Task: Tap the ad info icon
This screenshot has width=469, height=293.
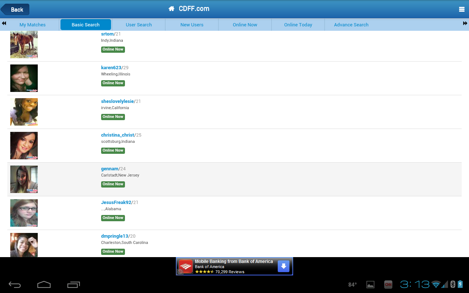Action: (180, 272)
